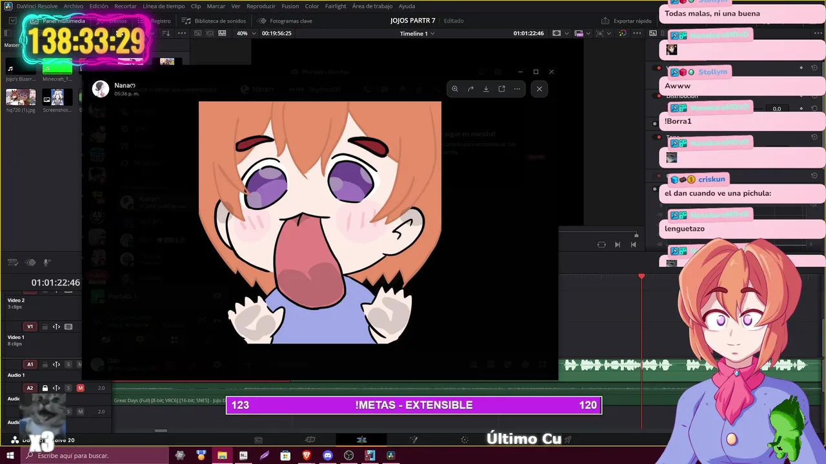Close the image preview with the X button
Viewport: 826px width, 464px height.
(539, 89)
